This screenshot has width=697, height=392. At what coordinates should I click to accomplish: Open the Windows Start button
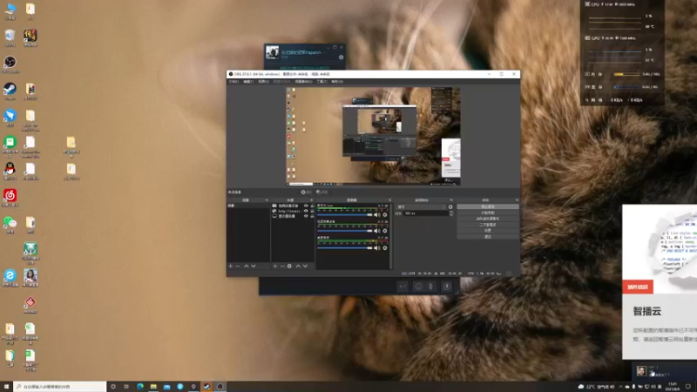pyautogui.click(x=6, y=387)
